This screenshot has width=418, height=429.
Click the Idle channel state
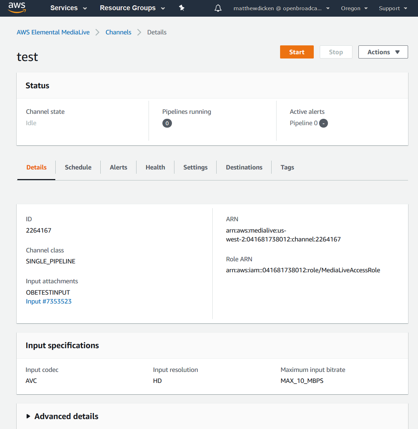(x=31, y=123)
